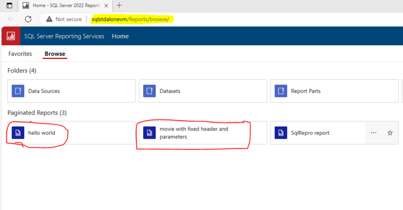The width and height of the screenshot is (403, 210).
Task: Open the ellipsis menu for SqlRepro report
Action: (x=374, y=133)
